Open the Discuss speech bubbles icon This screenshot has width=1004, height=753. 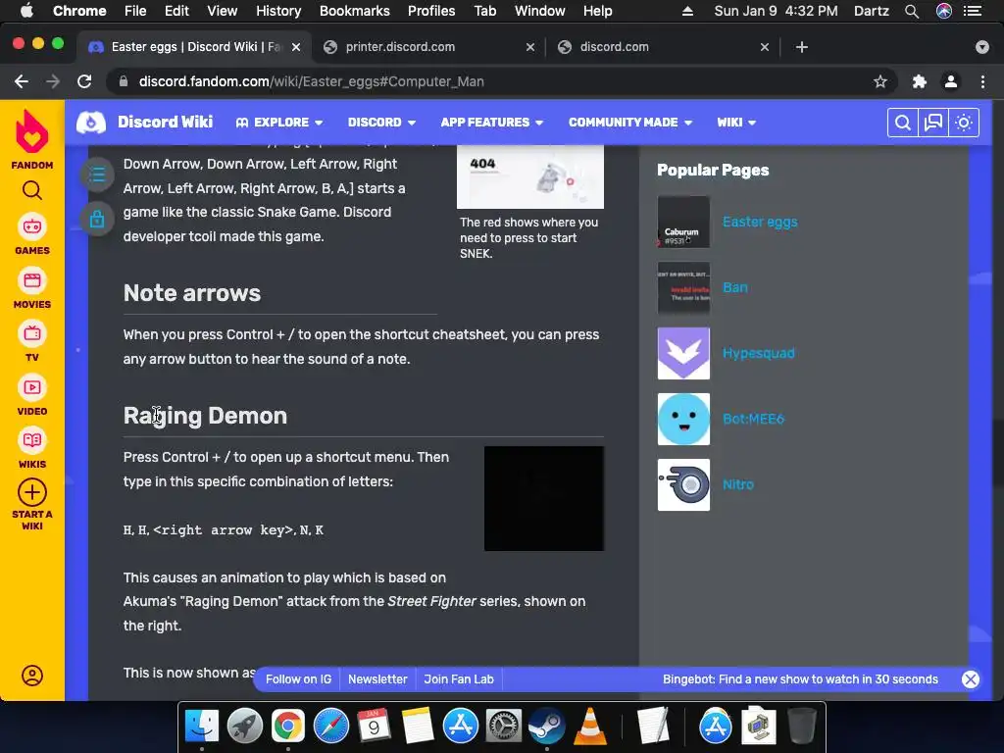(x=933, y=123)
